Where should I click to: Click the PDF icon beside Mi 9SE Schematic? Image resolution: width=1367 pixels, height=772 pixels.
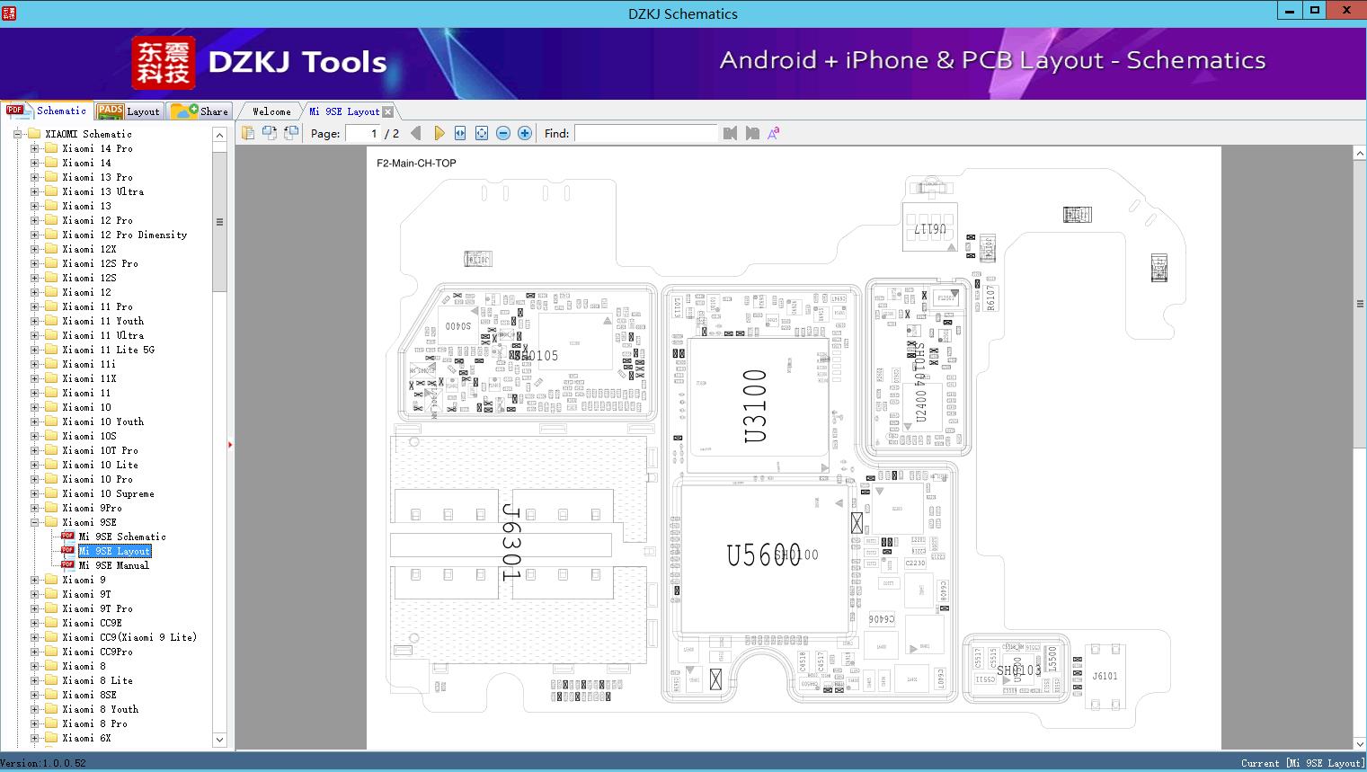tap(67, 537)
